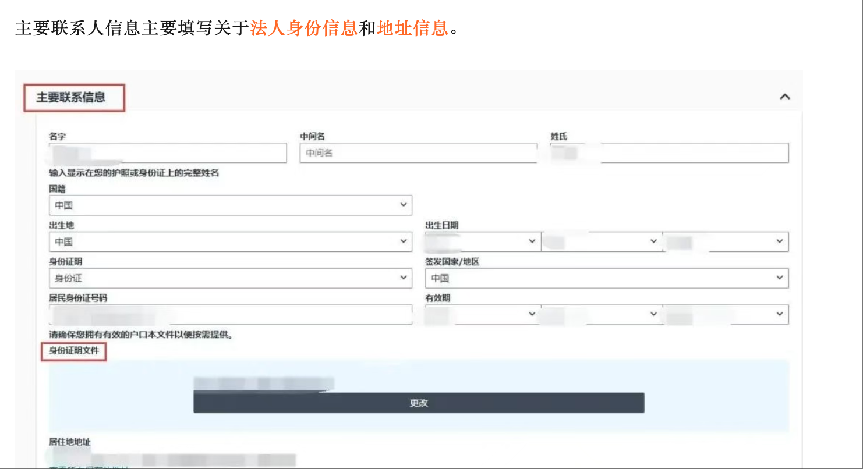Open the 国籍 dropdown

point(231,205)
